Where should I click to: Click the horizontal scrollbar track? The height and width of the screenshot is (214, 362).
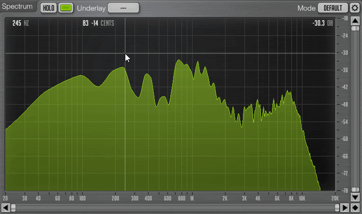pyautogui.click(x=175, y=208)
